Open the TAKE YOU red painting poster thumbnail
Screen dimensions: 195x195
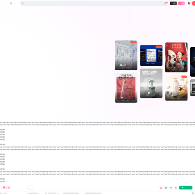point(126,88)
